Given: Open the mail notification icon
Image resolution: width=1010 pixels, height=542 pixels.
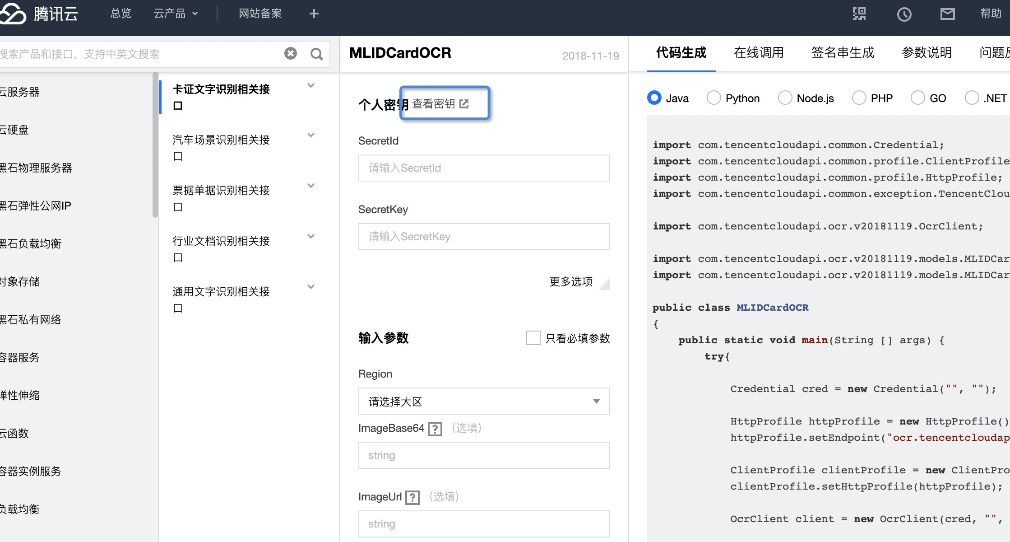Looking at the screenshot, I should point(948,14).
